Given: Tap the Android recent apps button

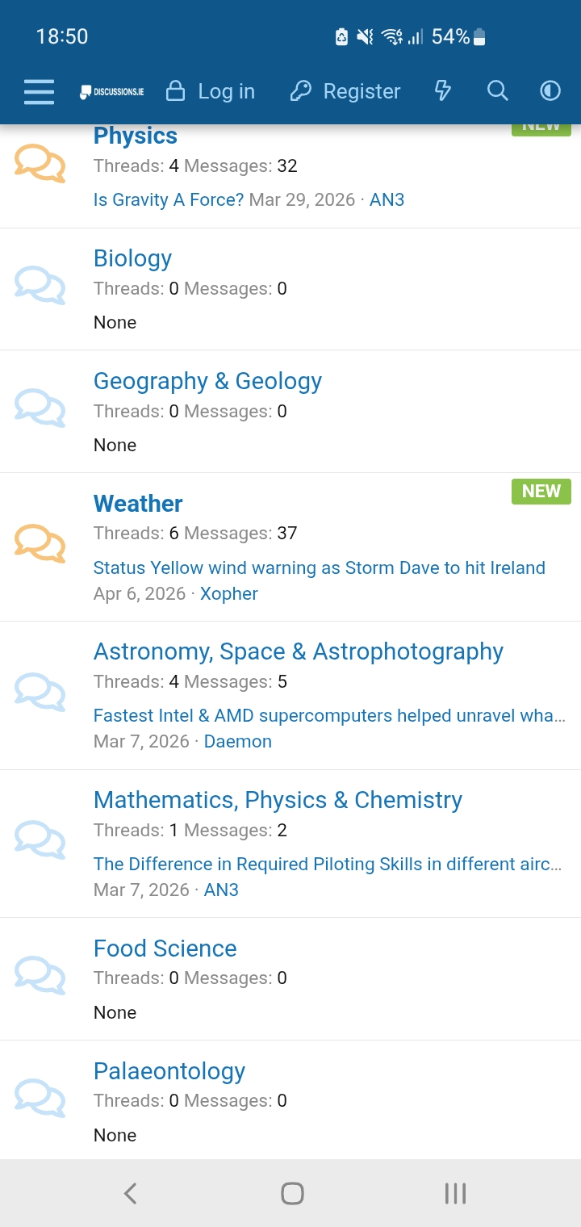Looking at the screenshot, I should point(455,1193).
